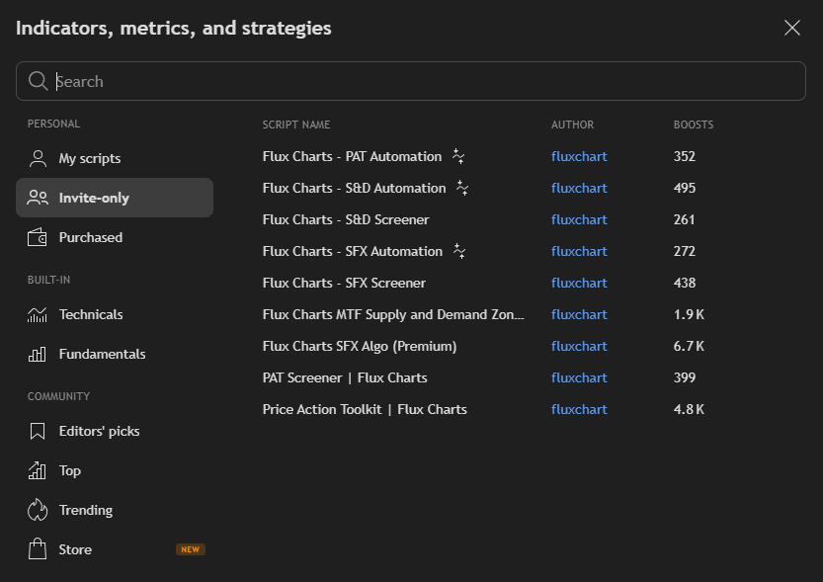Screen dimensions: 823x582
Task: Click boosts value 272
Action: coord(685,251)
